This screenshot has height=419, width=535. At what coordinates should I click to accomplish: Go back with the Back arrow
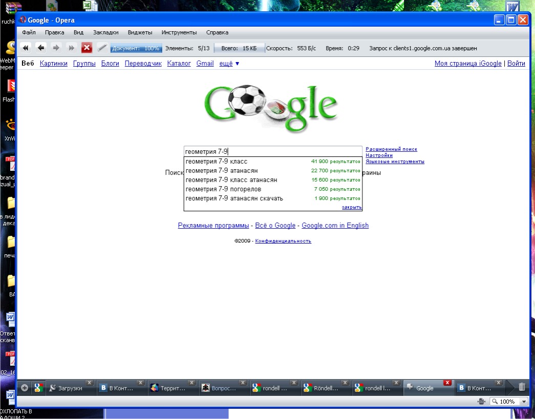coord(41,48)
